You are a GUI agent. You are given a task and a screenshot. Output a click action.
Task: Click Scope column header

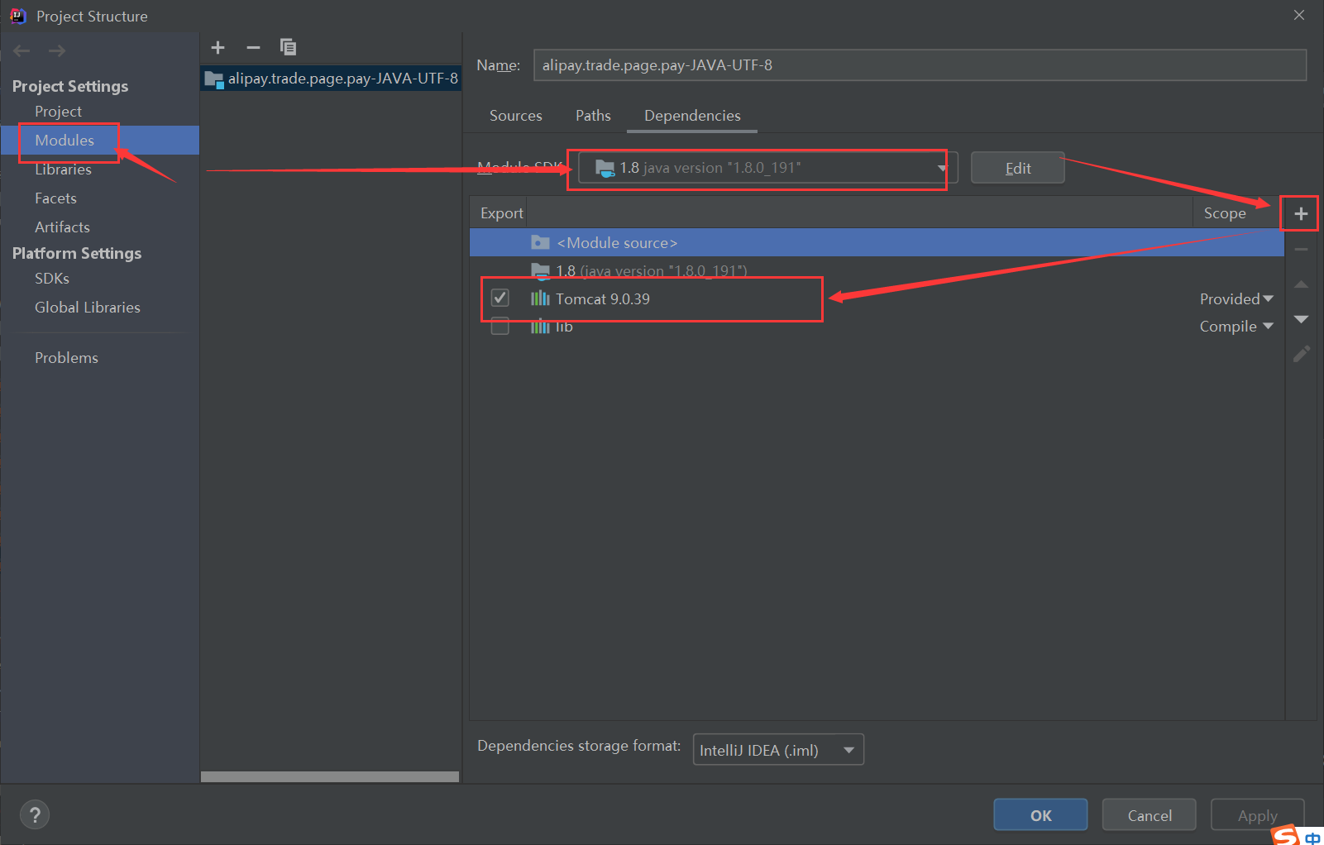1225,213
